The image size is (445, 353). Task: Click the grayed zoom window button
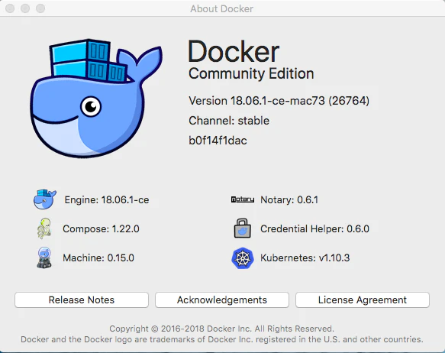click(x=40, y=8)
